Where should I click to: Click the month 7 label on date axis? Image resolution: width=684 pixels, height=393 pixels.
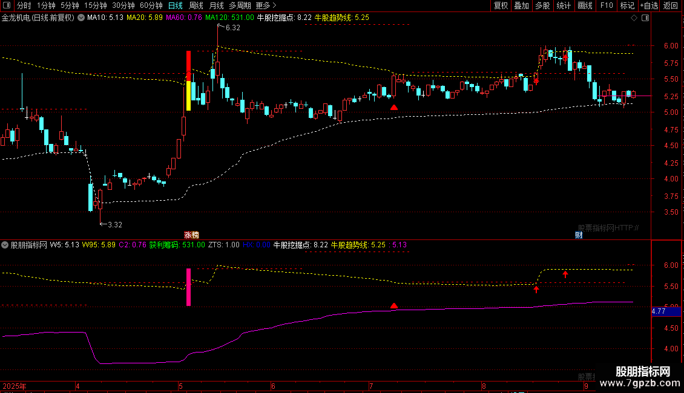point(371,386)
